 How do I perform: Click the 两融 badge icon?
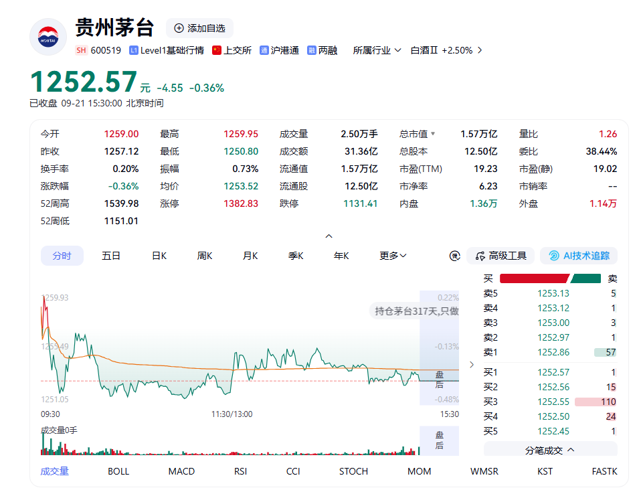(311, 50)
